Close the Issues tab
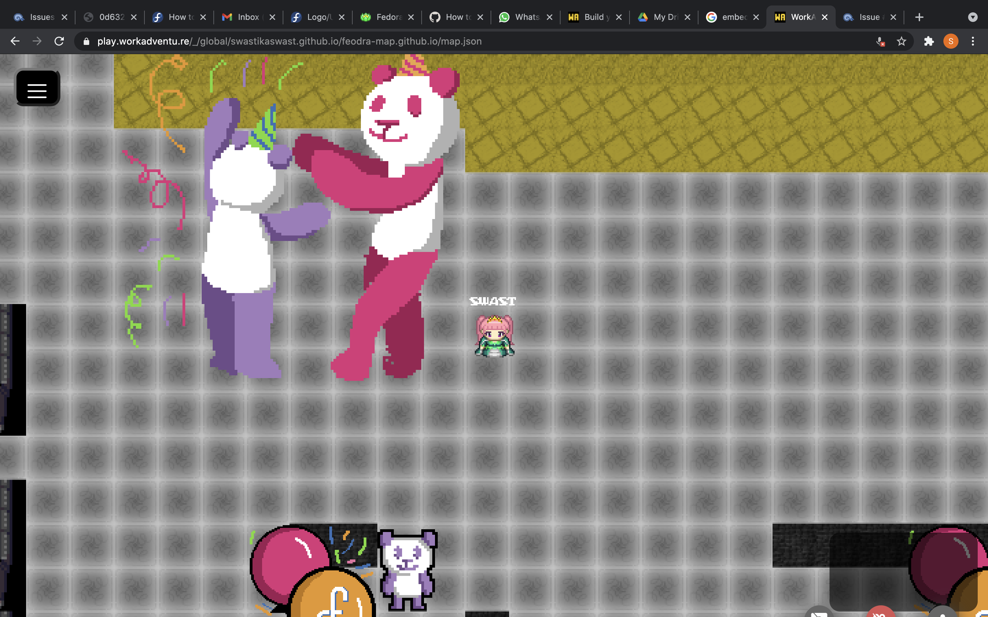The height and width of the screenshot is (617, 988). tap(64, 17)
